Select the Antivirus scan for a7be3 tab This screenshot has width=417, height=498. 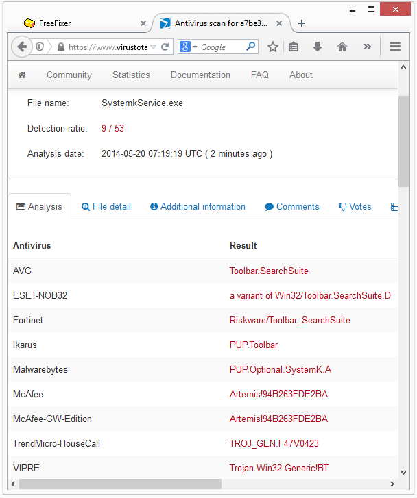pos(221,23)
